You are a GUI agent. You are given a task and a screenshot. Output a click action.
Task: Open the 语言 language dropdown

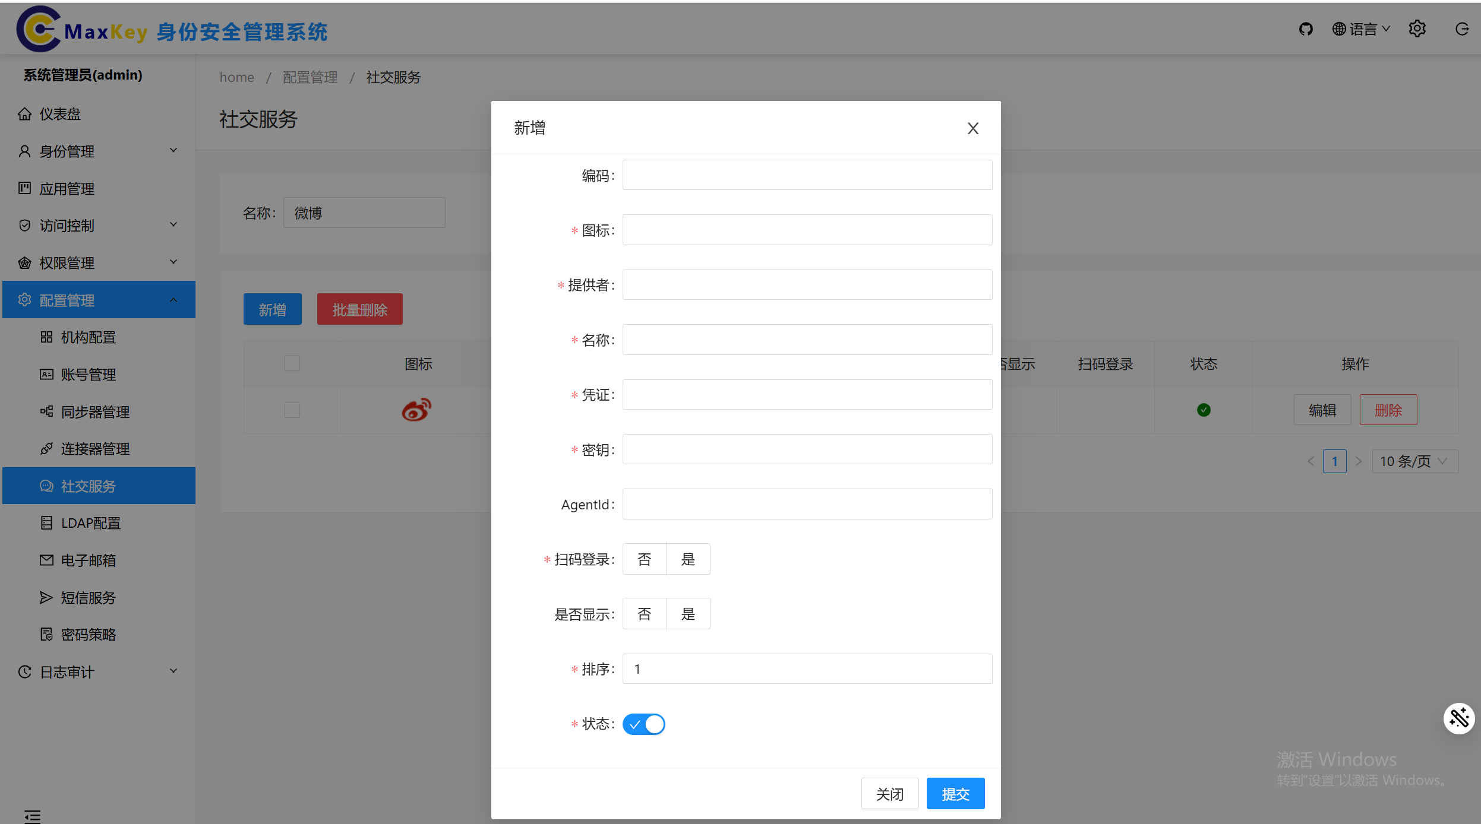(x=1361, y=29)
